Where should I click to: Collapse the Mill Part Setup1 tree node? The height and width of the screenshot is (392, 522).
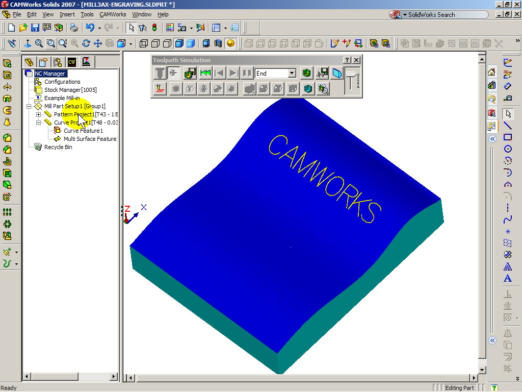pos(29,106)
